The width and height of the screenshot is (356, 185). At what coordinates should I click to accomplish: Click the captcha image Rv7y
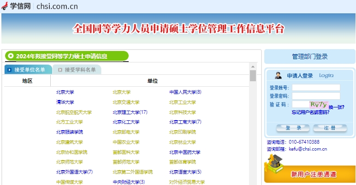[319, 104]
